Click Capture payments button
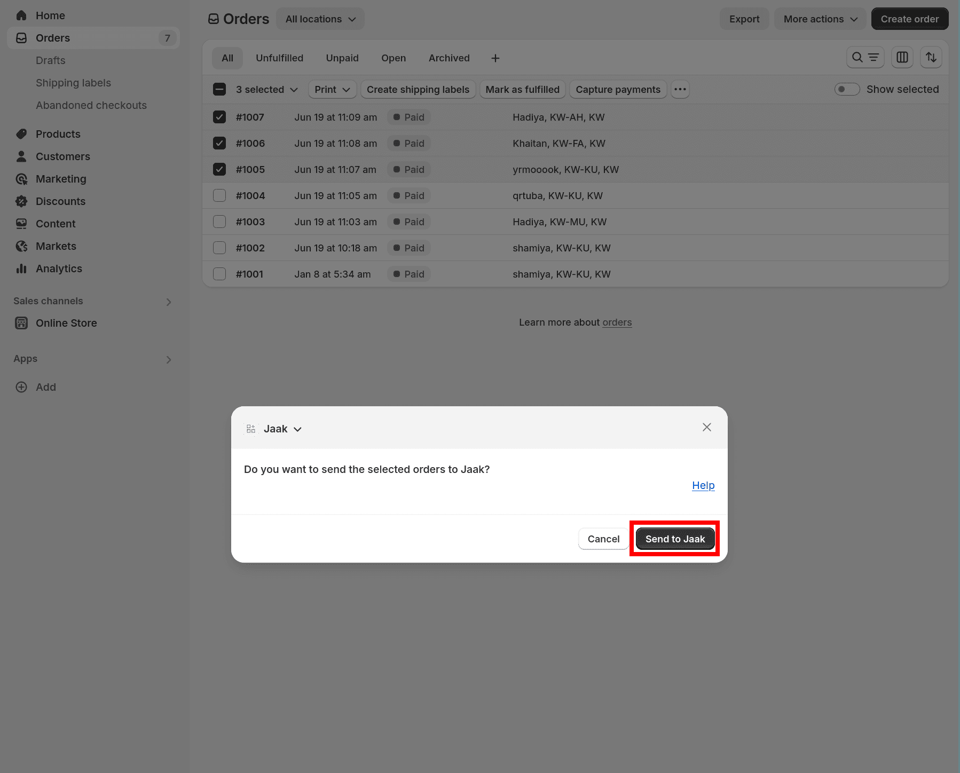Image resolution: width=960 pixels, height=773 pixels. (x=618, y=89)
